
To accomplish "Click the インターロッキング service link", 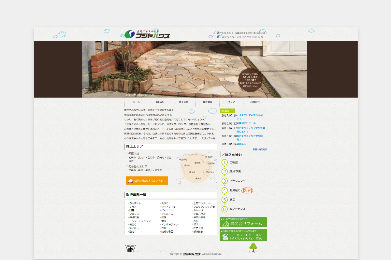I will click(x=140, y=221).
